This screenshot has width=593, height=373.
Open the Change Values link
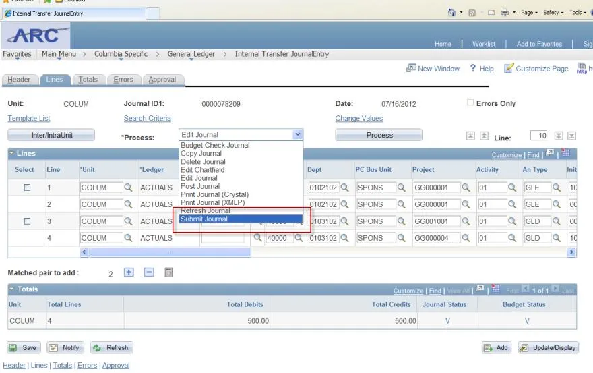click(359, 118)
